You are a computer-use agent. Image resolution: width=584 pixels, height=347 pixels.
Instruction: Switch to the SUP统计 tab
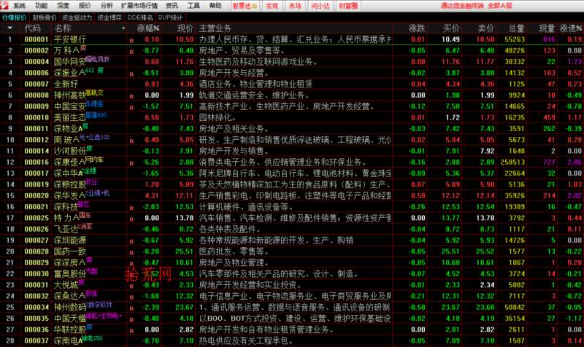point(170,17)
